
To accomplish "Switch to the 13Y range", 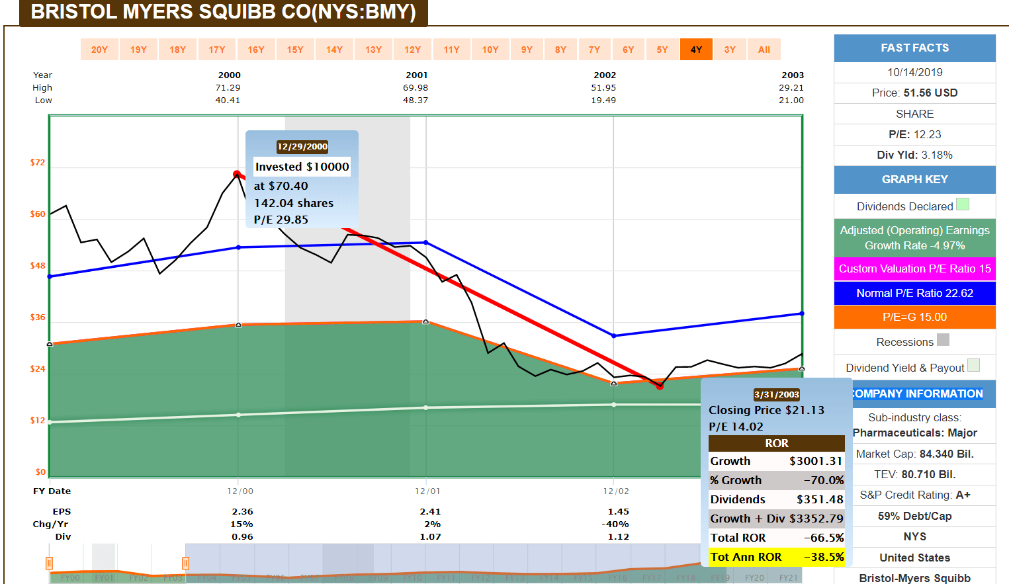I will pos(373,50).
